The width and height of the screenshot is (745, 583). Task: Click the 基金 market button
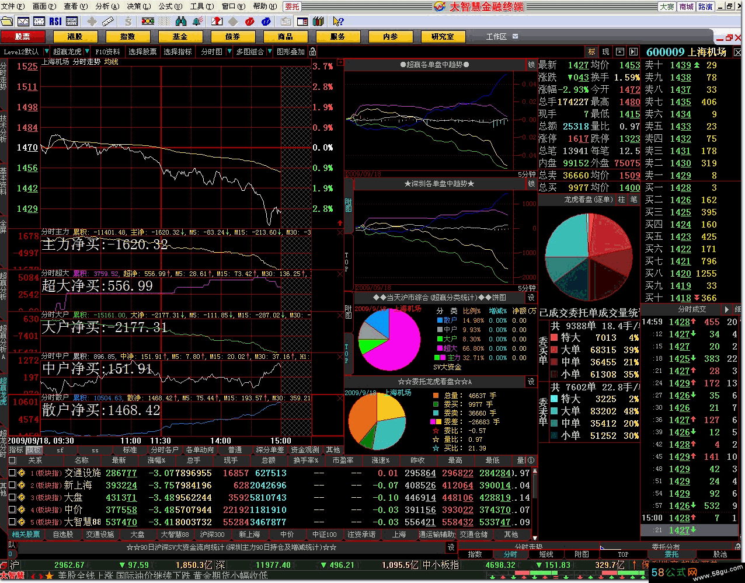(180, 36)
